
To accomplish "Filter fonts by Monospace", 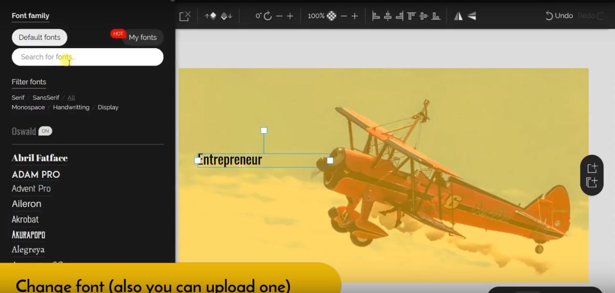I will pos(28,107).
